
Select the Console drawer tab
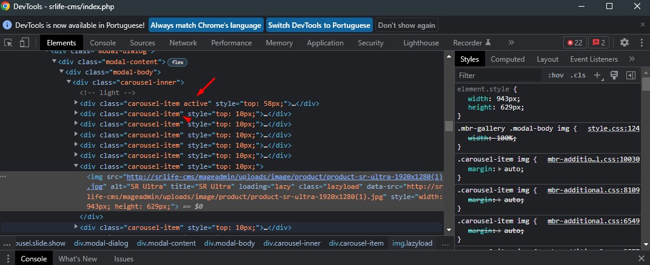pyautogui.click(x=33, y=259)
